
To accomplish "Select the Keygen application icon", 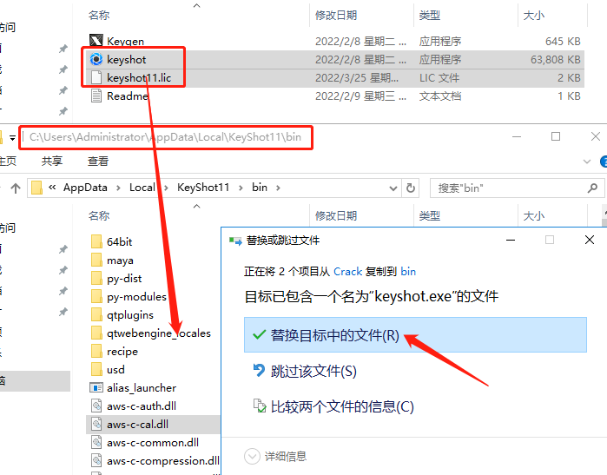I will coord(96,40).
